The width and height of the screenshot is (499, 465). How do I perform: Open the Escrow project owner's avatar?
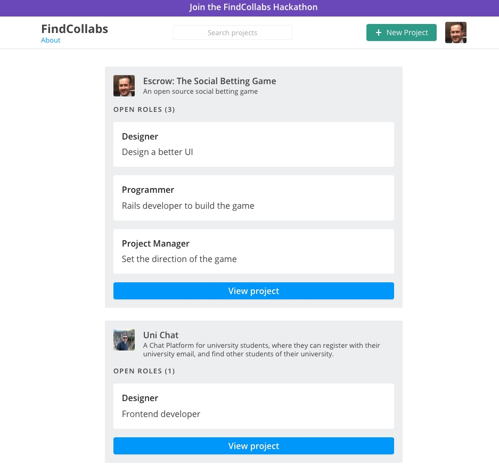click(124, 86)
